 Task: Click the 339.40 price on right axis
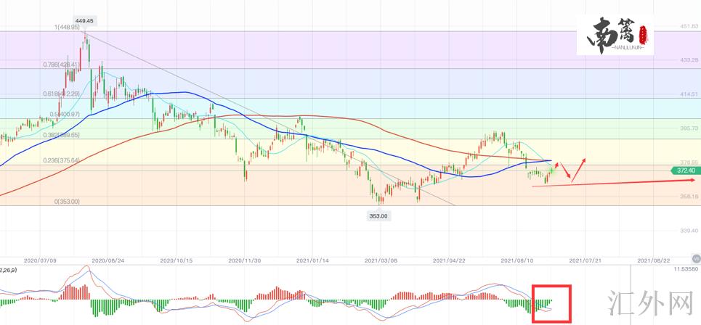pos(688,230)
